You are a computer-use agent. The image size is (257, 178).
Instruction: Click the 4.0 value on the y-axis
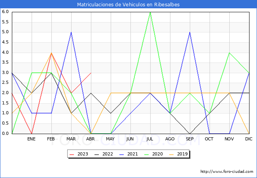pyautogui.click(x=5, y=53)
